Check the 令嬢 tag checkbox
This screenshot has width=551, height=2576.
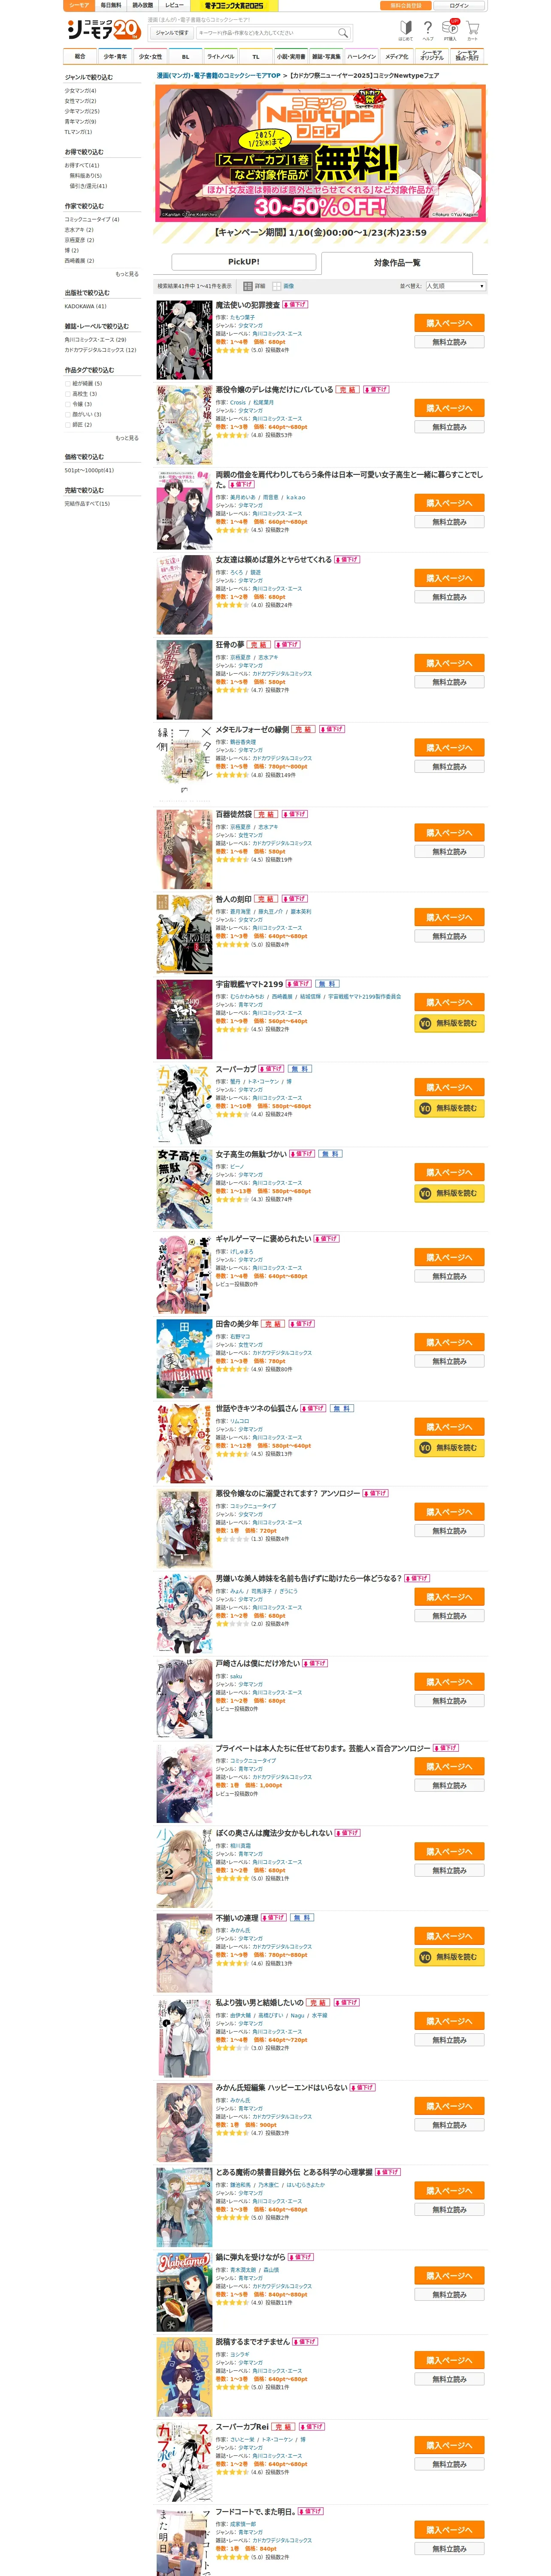(68, 404)
